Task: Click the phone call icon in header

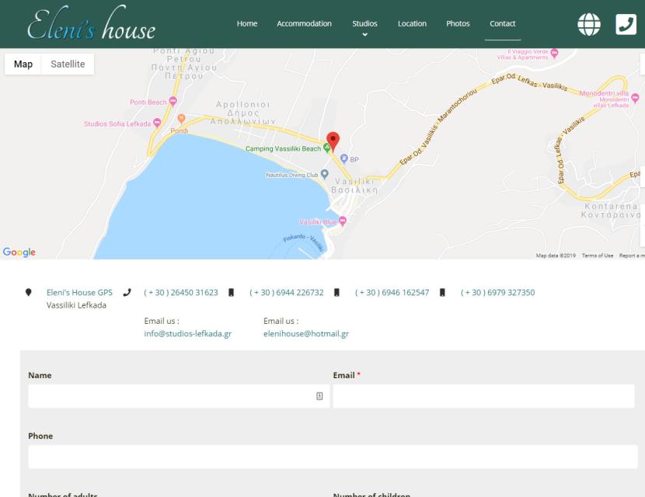Action: [626, 24]
